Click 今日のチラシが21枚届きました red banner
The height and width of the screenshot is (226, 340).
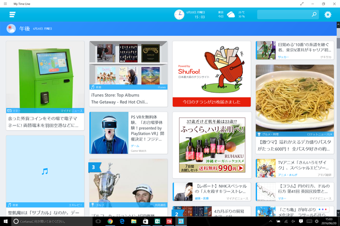[211, 102]
